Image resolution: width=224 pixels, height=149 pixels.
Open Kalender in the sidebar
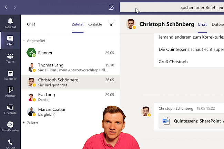click(10, 75)
